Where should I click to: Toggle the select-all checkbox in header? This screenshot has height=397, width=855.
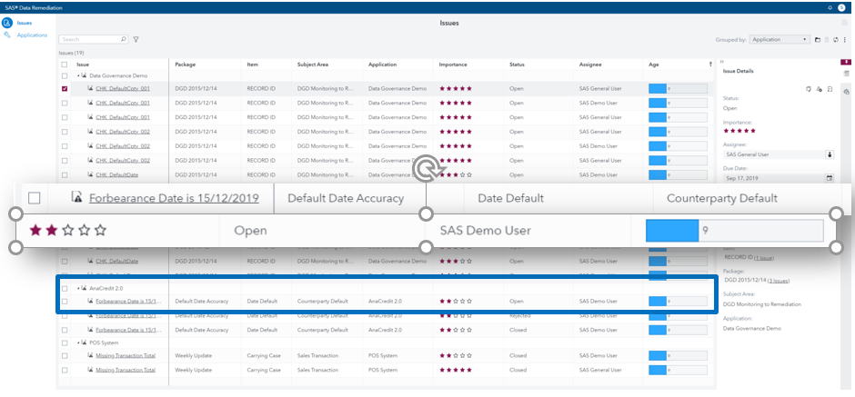pos(65,65)
